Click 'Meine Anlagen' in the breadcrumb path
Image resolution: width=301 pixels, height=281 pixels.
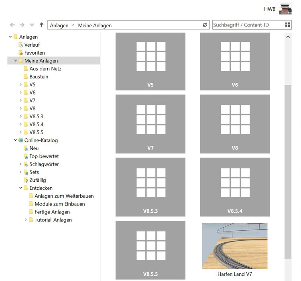pyautogui.click(x=95, y=25)
